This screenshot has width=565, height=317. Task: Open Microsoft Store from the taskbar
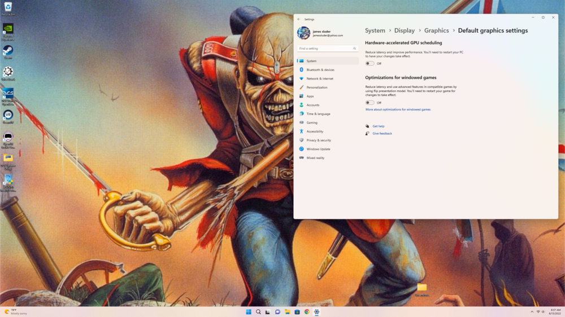pos(297,312)
